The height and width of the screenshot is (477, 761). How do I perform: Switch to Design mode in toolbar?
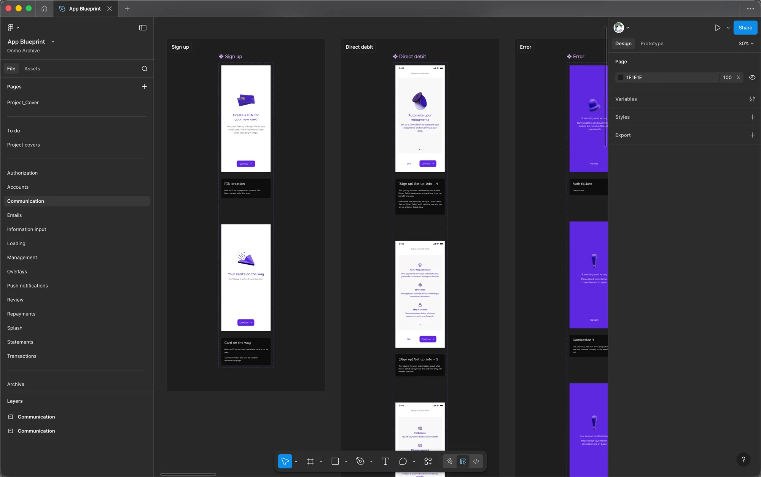pyautogui.click(x=463, y=461)
